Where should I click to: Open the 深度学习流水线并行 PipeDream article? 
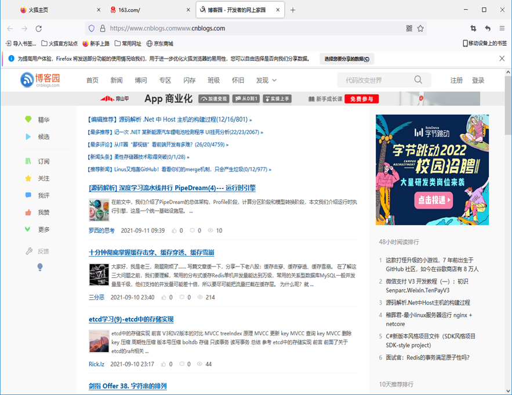click(x=172, y=188)
